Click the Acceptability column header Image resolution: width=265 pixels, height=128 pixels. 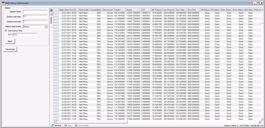coord(96,10)
